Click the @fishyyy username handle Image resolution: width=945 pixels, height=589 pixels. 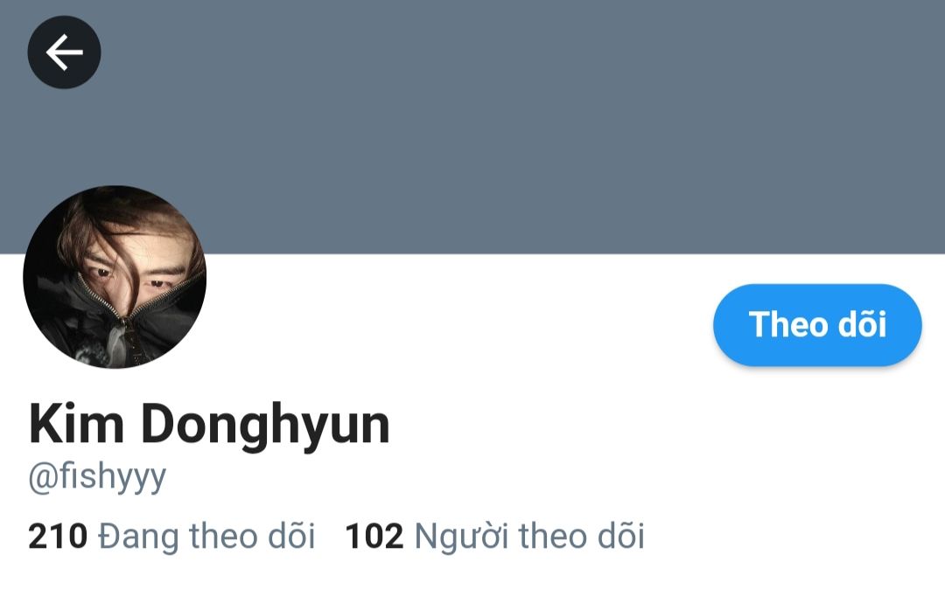97,478
